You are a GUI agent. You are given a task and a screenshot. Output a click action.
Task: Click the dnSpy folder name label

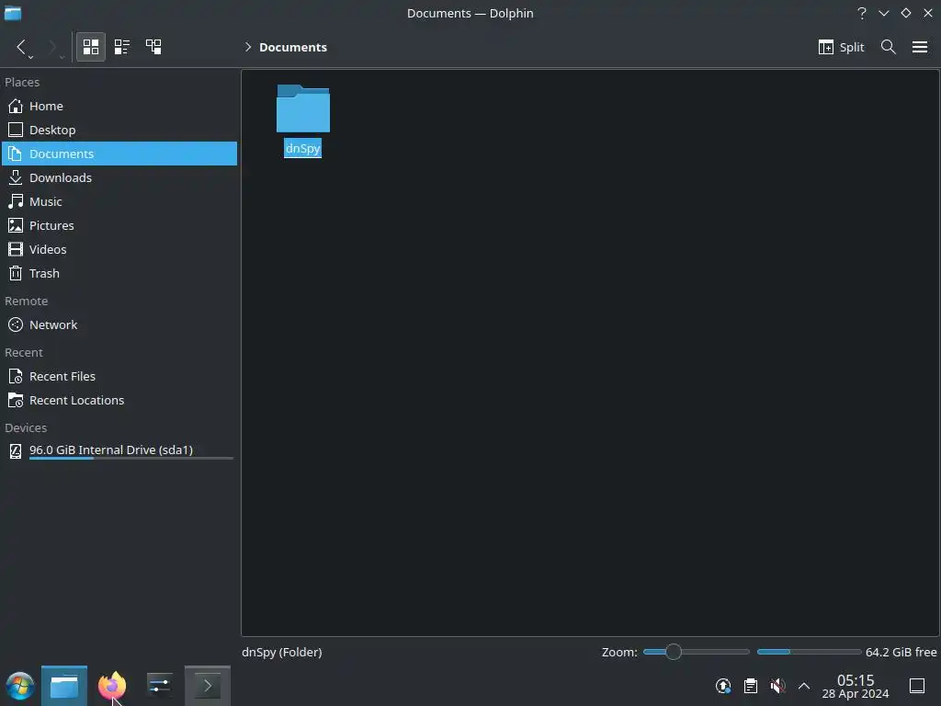(x=302, y=148)
